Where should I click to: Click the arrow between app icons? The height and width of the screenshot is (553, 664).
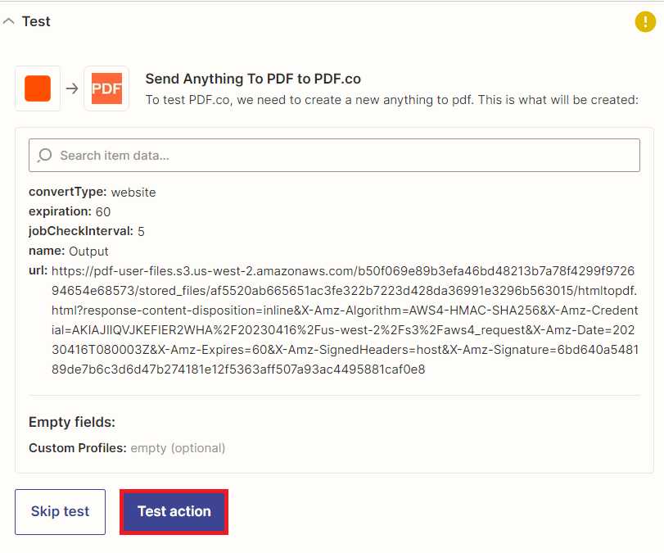pyautogui.click(x=72, y=88)
